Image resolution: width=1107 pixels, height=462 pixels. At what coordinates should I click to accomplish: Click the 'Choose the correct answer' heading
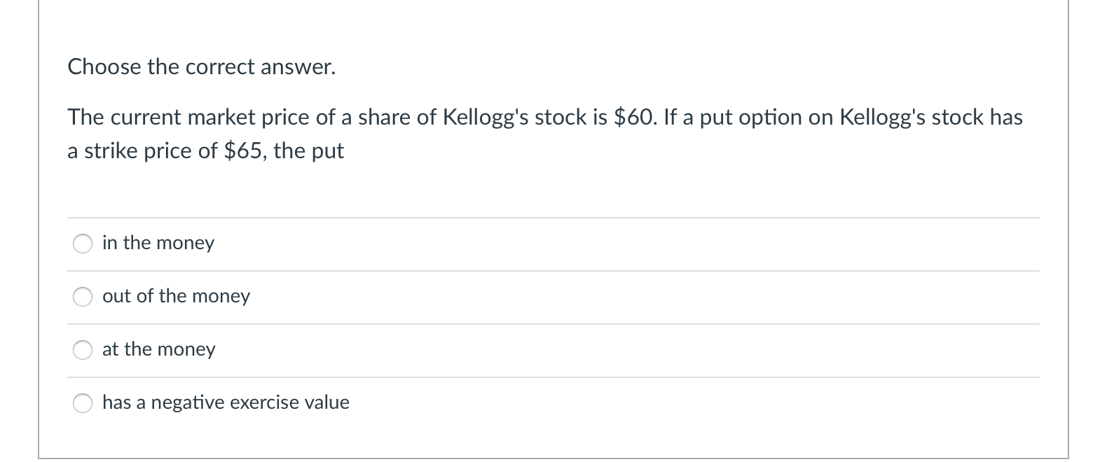201,67
